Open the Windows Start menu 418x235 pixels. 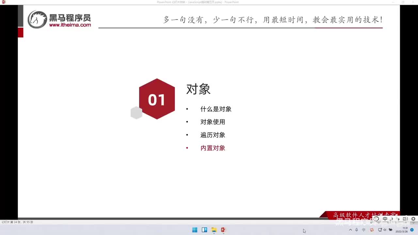coord(195,230)
